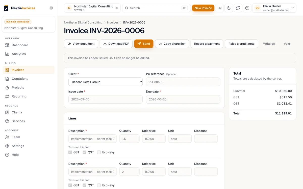Click the Clients contact icon

tap(7, 112)
